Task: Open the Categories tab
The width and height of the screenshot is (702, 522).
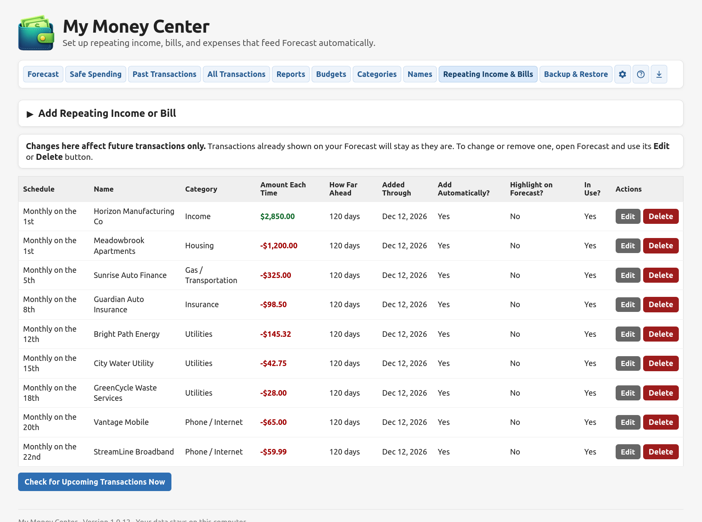Action: click(377, 74)
